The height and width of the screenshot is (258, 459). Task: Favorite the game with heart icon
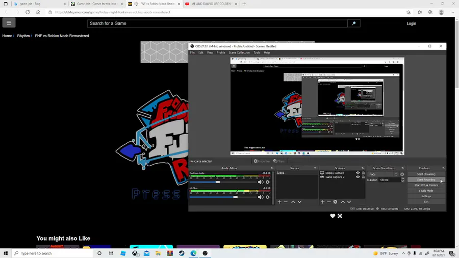coord(333,216)
